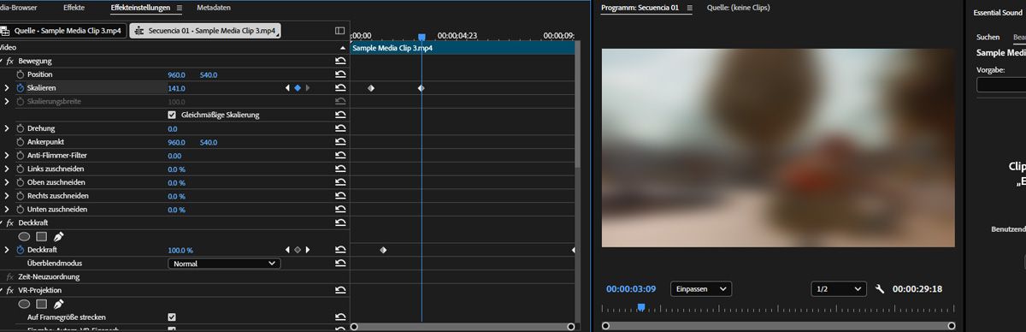Screen dimensions: 1026x332
Task: Select Secuencia 01 - Sample Media Clip 3.mp4 tab
Action: [x=205, y=30]
